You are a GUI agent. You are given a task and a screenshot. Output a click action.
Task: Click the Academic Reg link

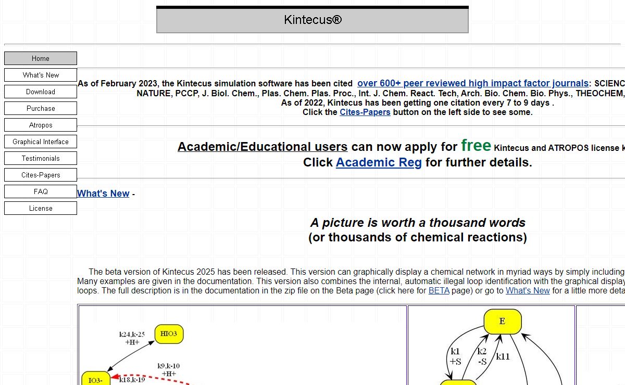(379, 162)
